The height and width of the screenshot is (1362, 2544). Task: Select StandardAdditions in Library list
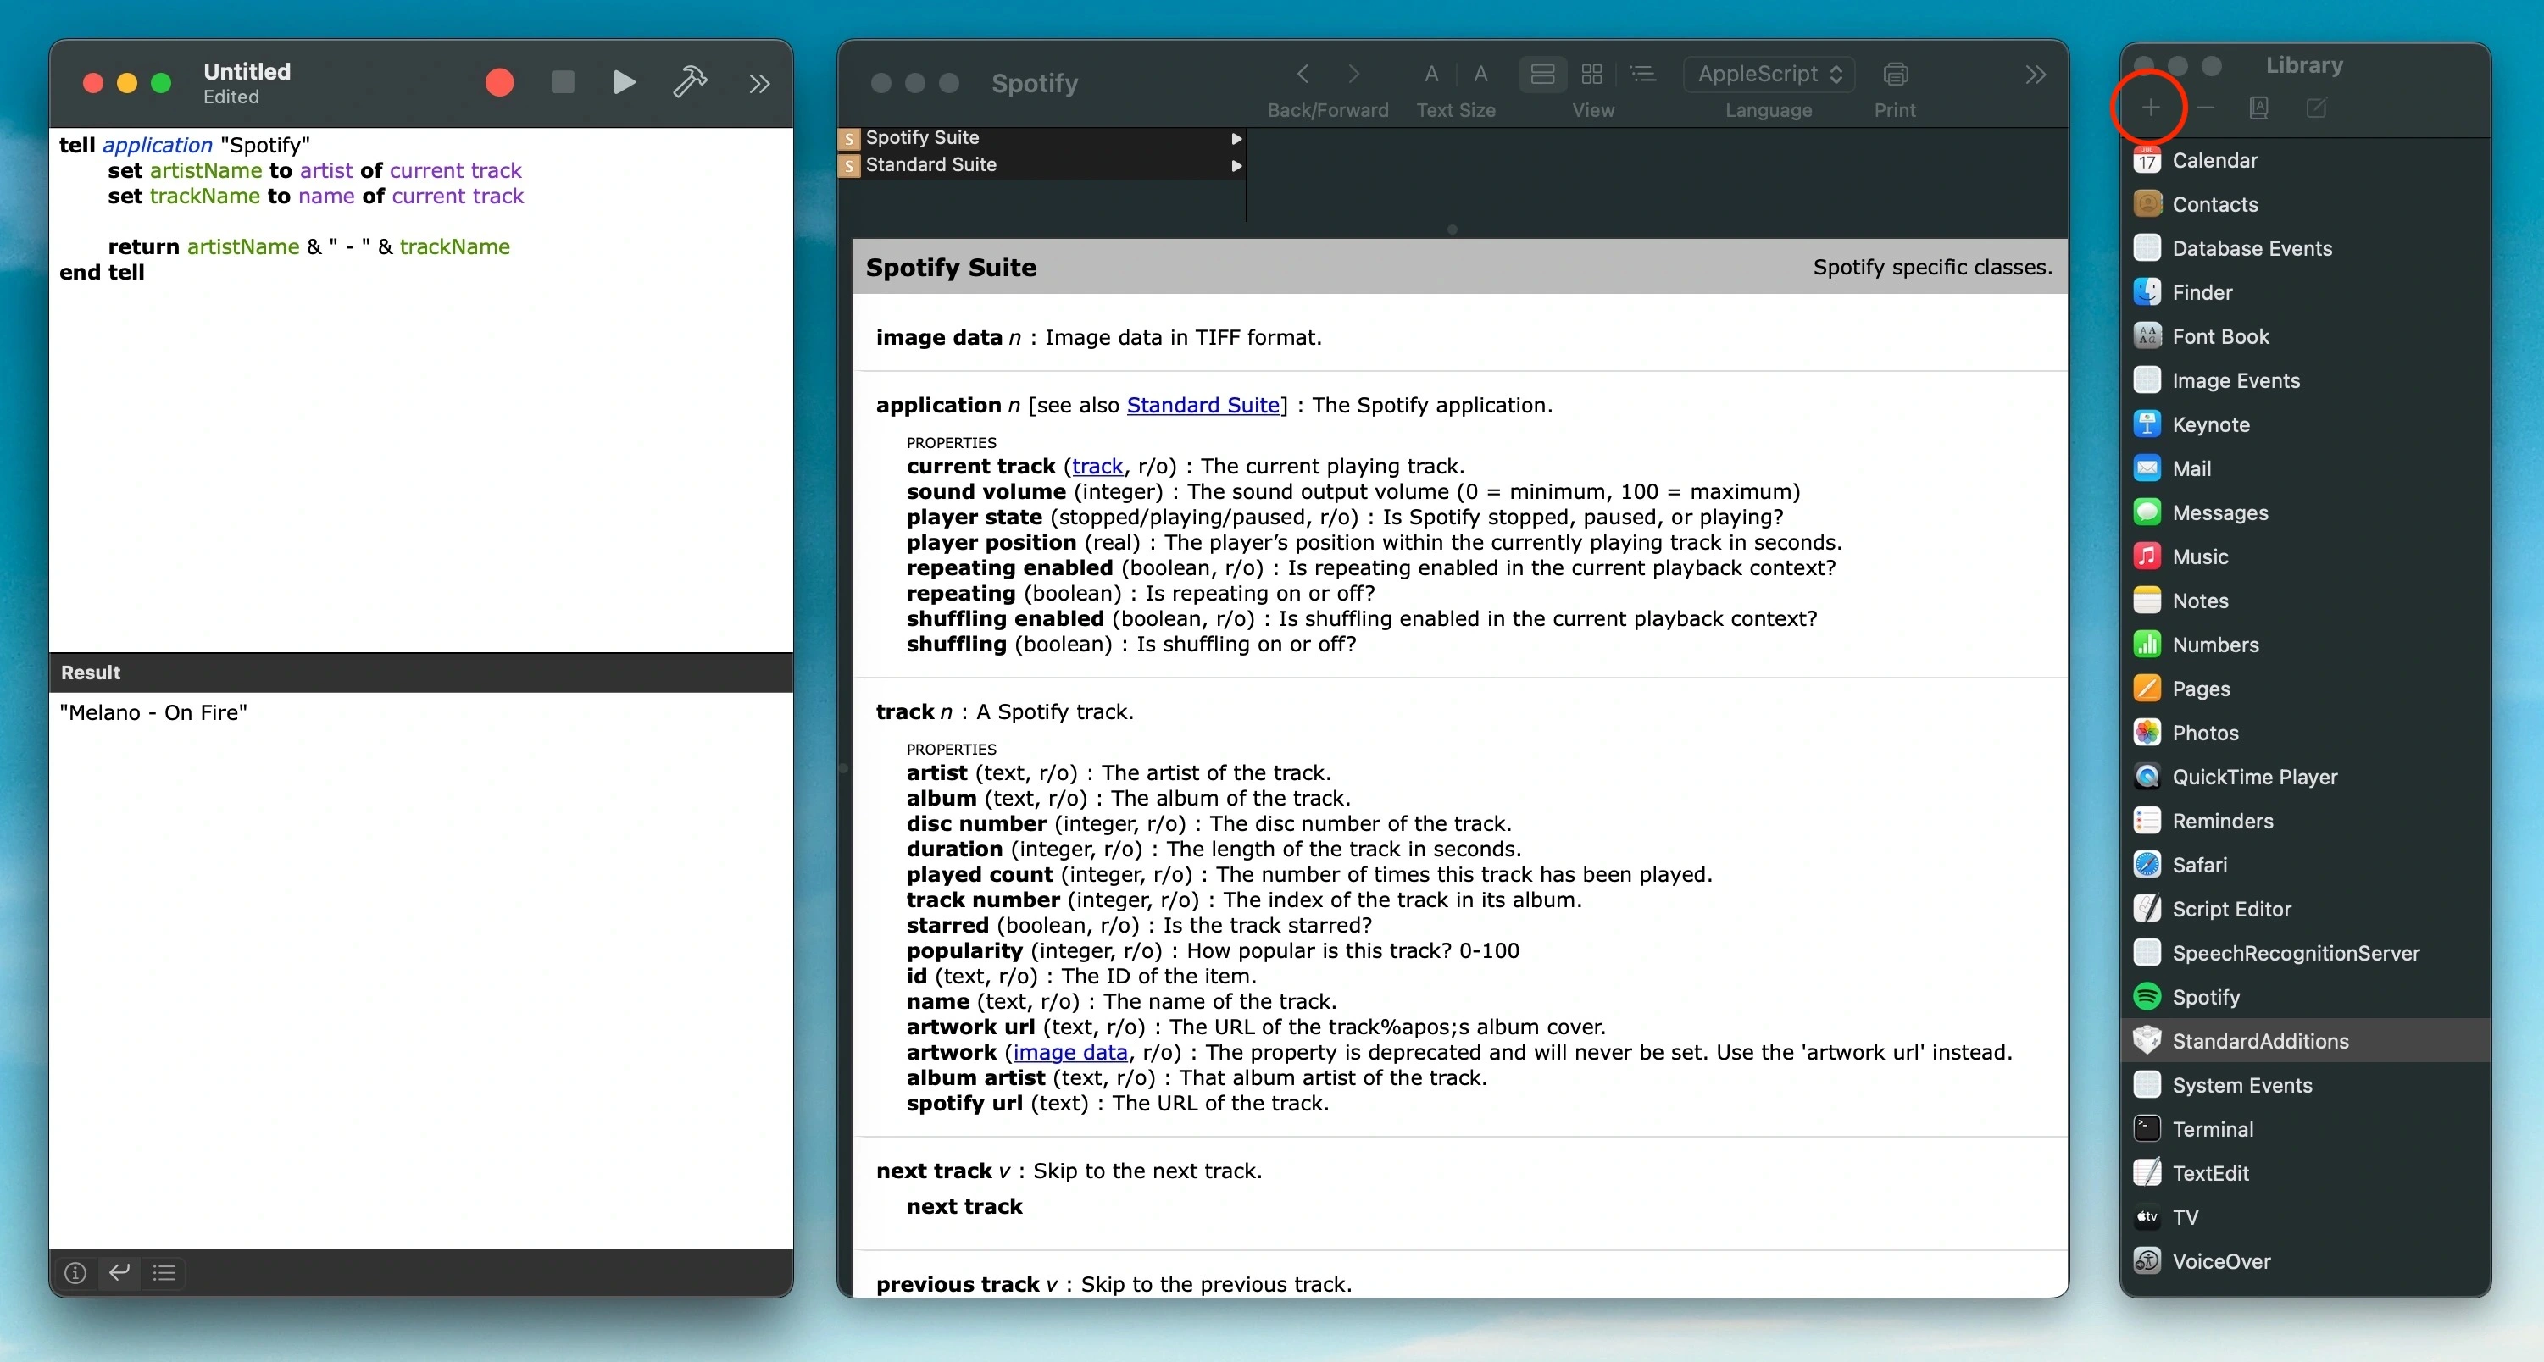pyautogui.click(x=2305, y=1041)
